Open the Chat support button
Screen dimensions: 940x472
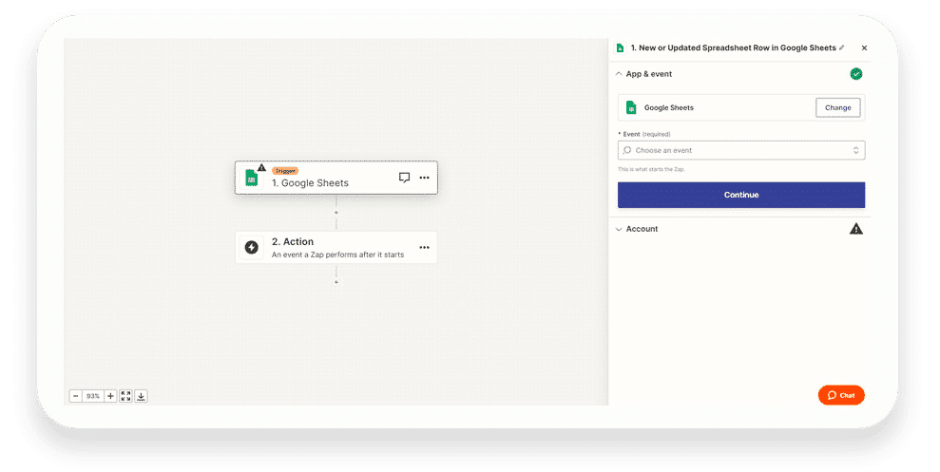pyautogui.click(x=841, y=395)
